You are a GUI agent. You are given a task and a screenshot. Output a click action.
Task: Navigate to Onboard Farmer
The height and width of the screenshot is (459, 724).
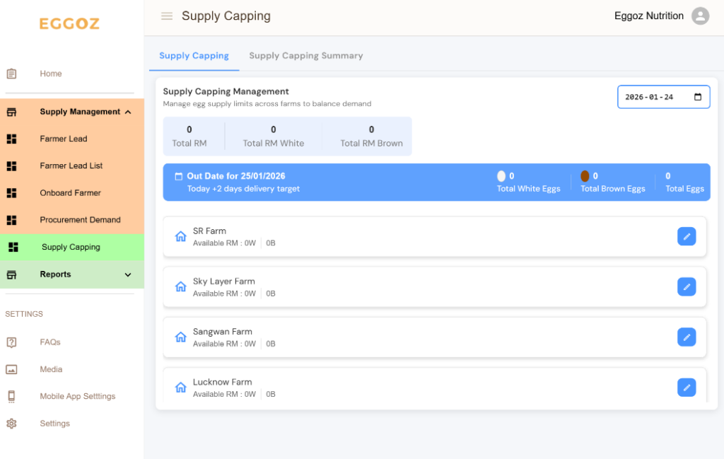click(70, 193)
